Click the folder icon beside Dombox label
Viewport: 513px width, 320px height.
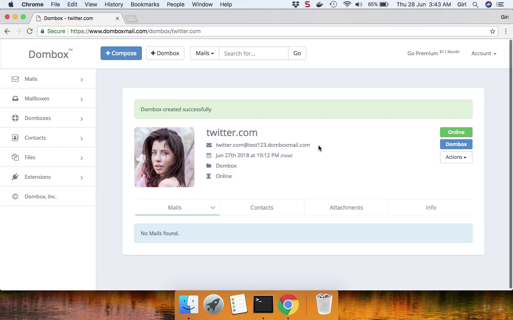(x=209, y=166)
